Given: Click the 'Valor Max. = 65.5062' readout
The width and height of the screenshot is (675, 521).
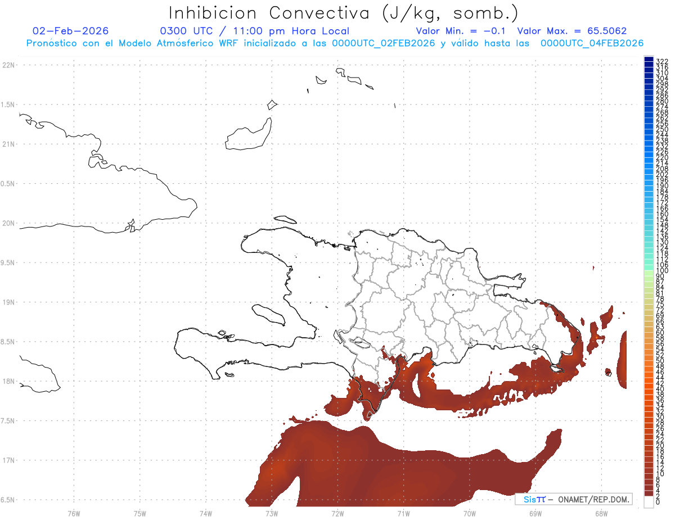Looking at the screenshot, I should [572, 31].
